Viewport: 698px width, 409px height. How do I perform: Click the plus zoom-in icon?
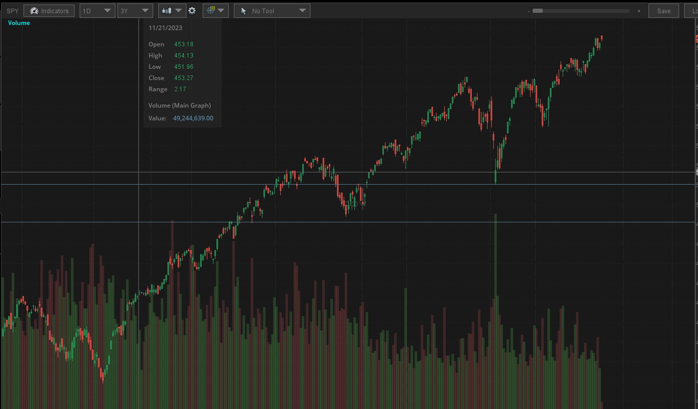[x=639, y=11]
